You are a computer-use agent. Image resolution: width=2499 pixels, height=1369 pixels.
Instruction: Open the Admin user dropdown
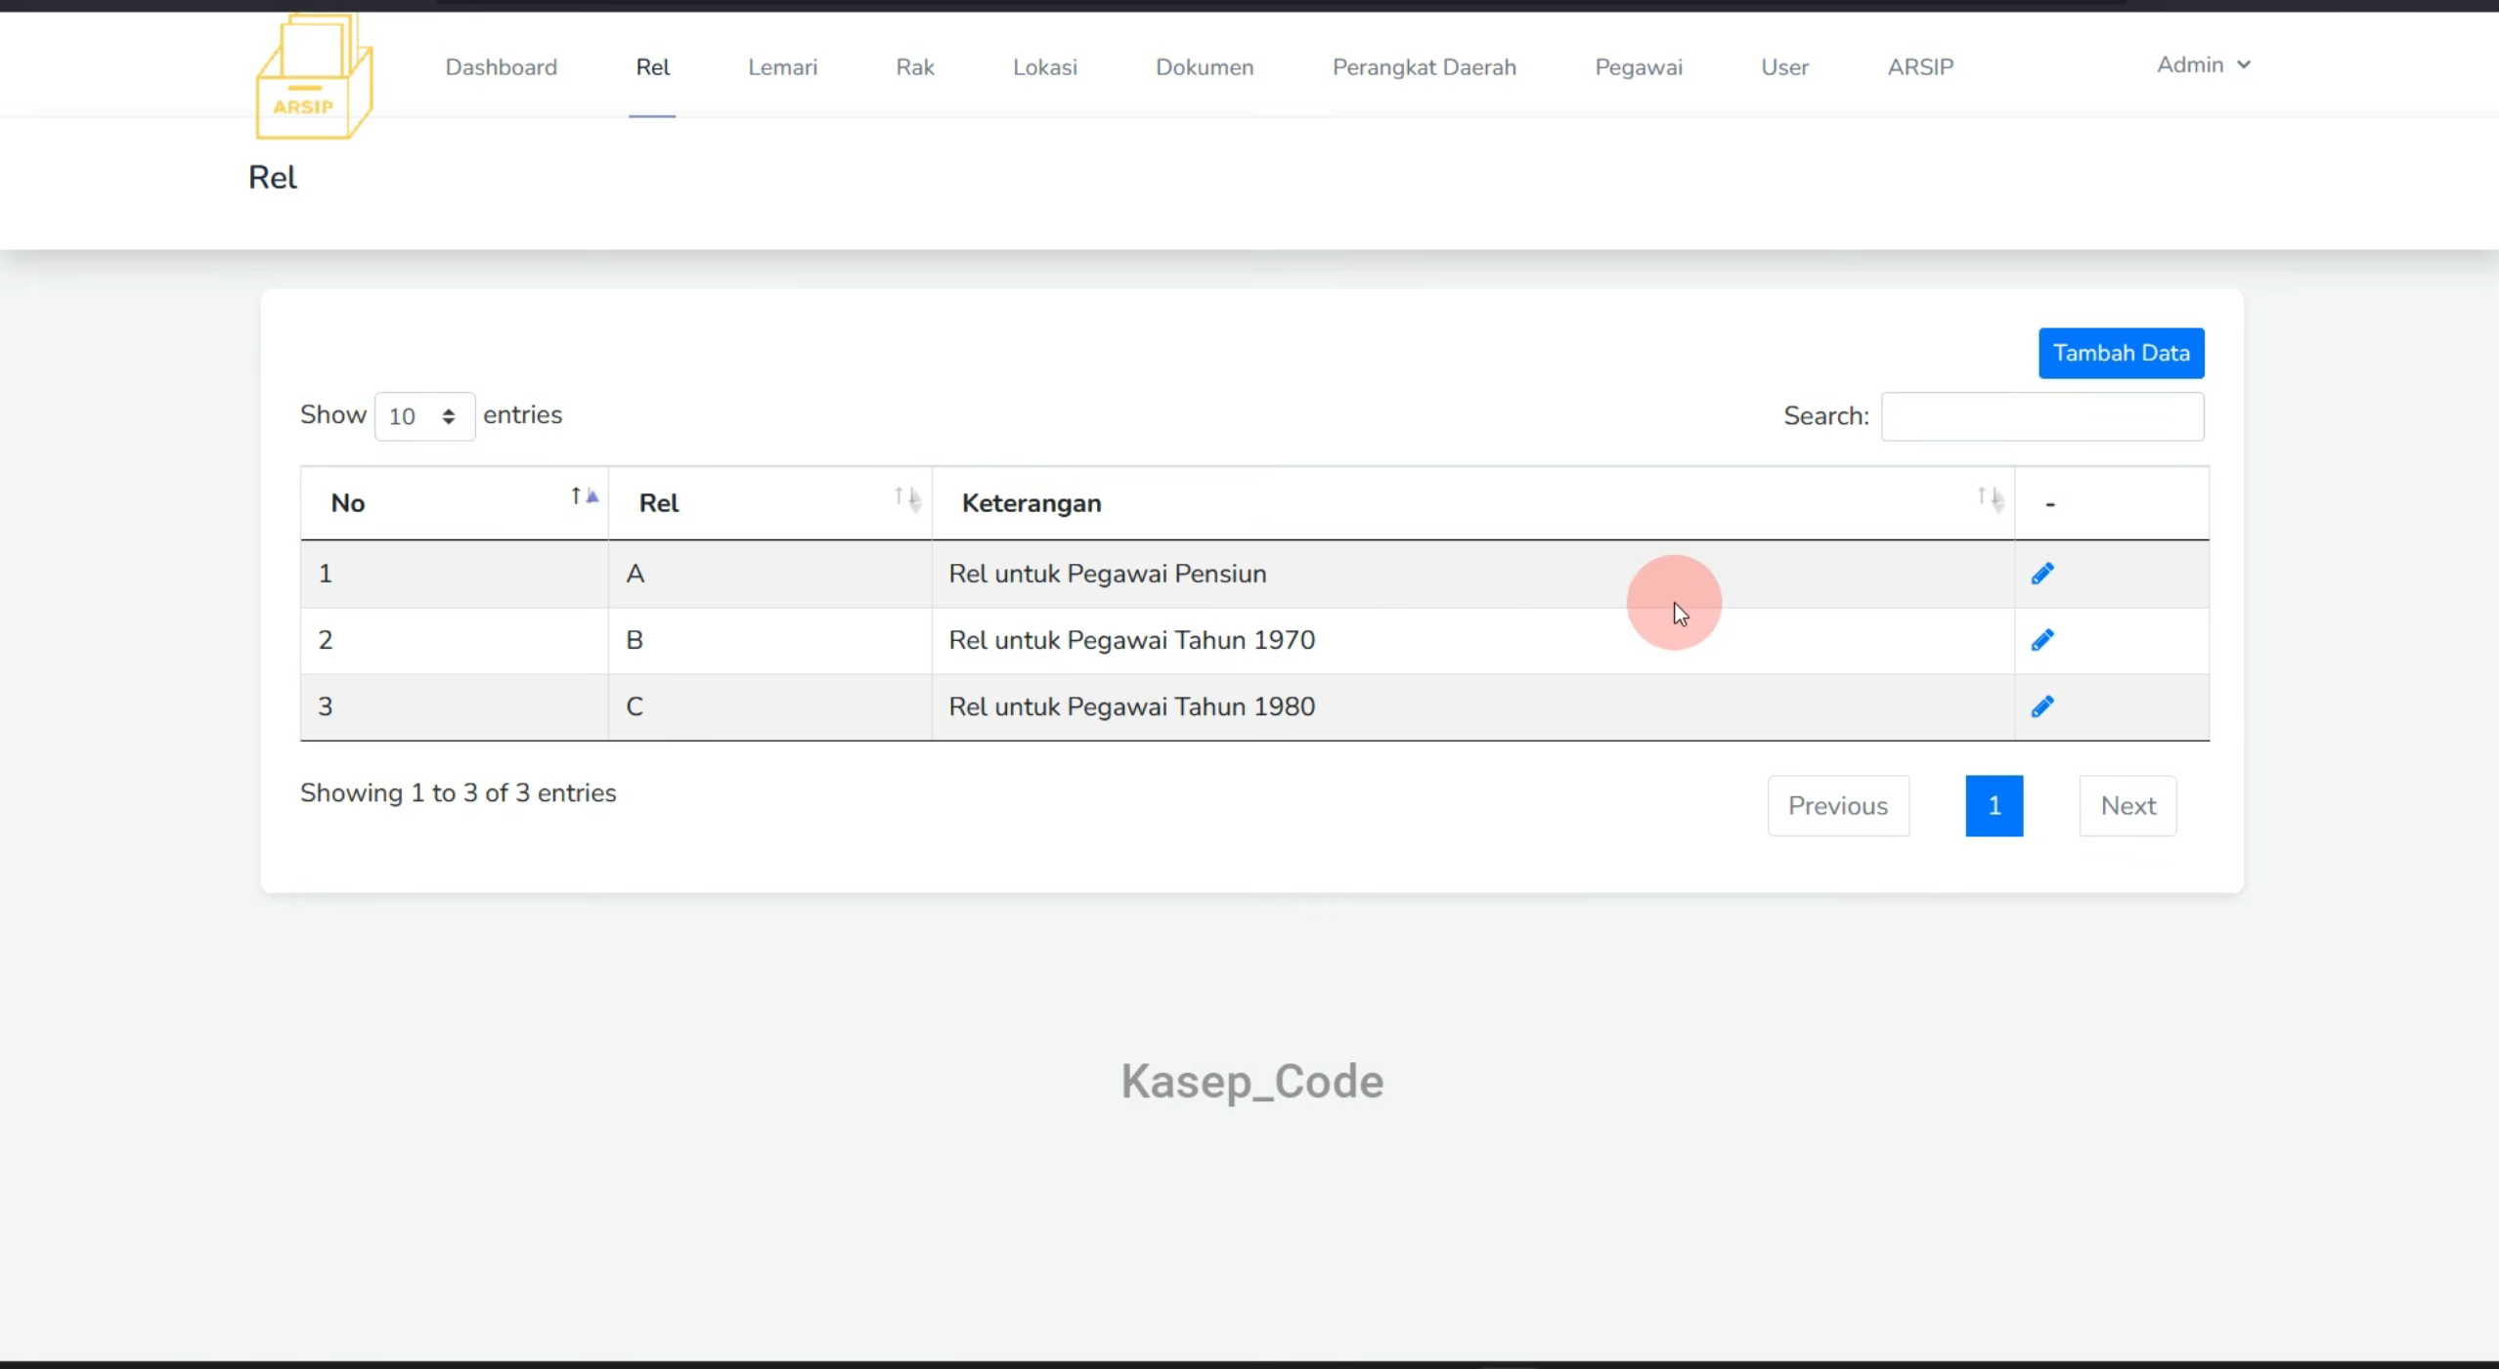(2204, 64)
